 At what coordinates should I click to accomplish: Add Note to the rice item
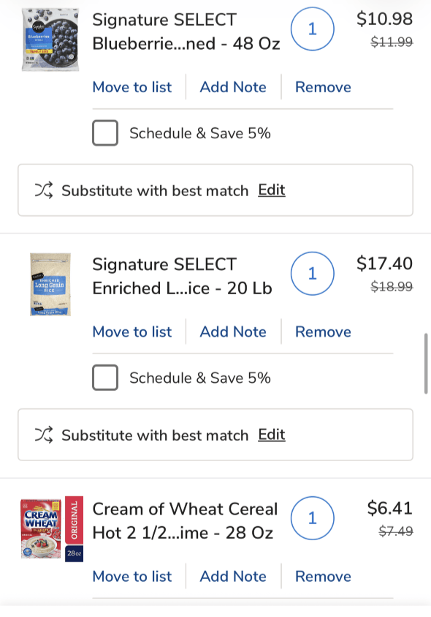(233, 332)
